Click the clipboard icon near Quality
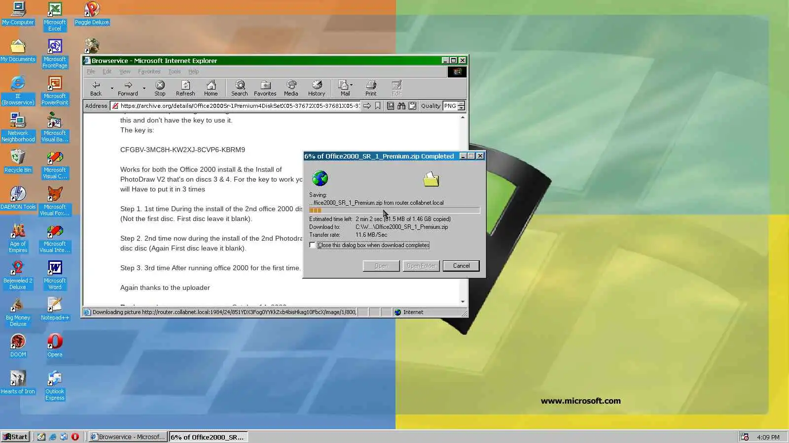 [x=412, y=106]
